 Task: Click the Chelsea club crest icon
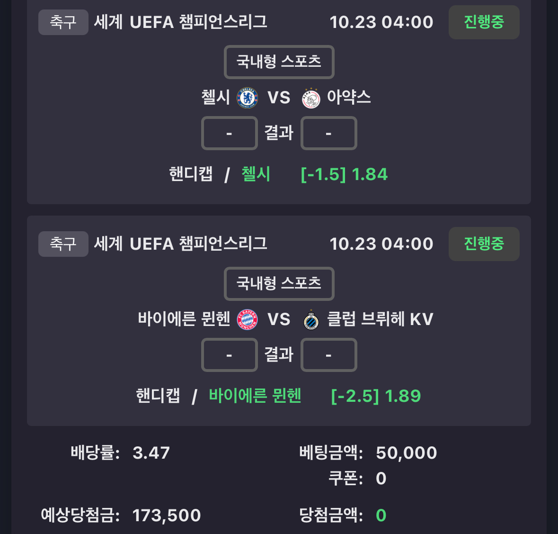248,98
